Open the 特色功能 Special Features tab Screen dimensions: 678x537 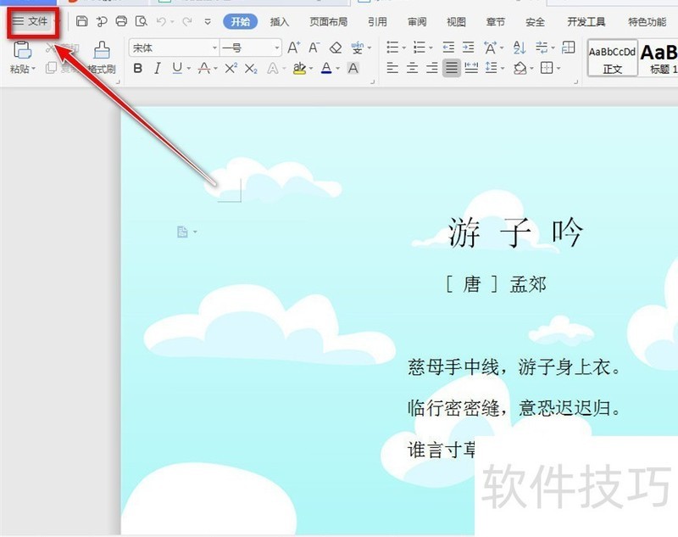tap(647, 22)
